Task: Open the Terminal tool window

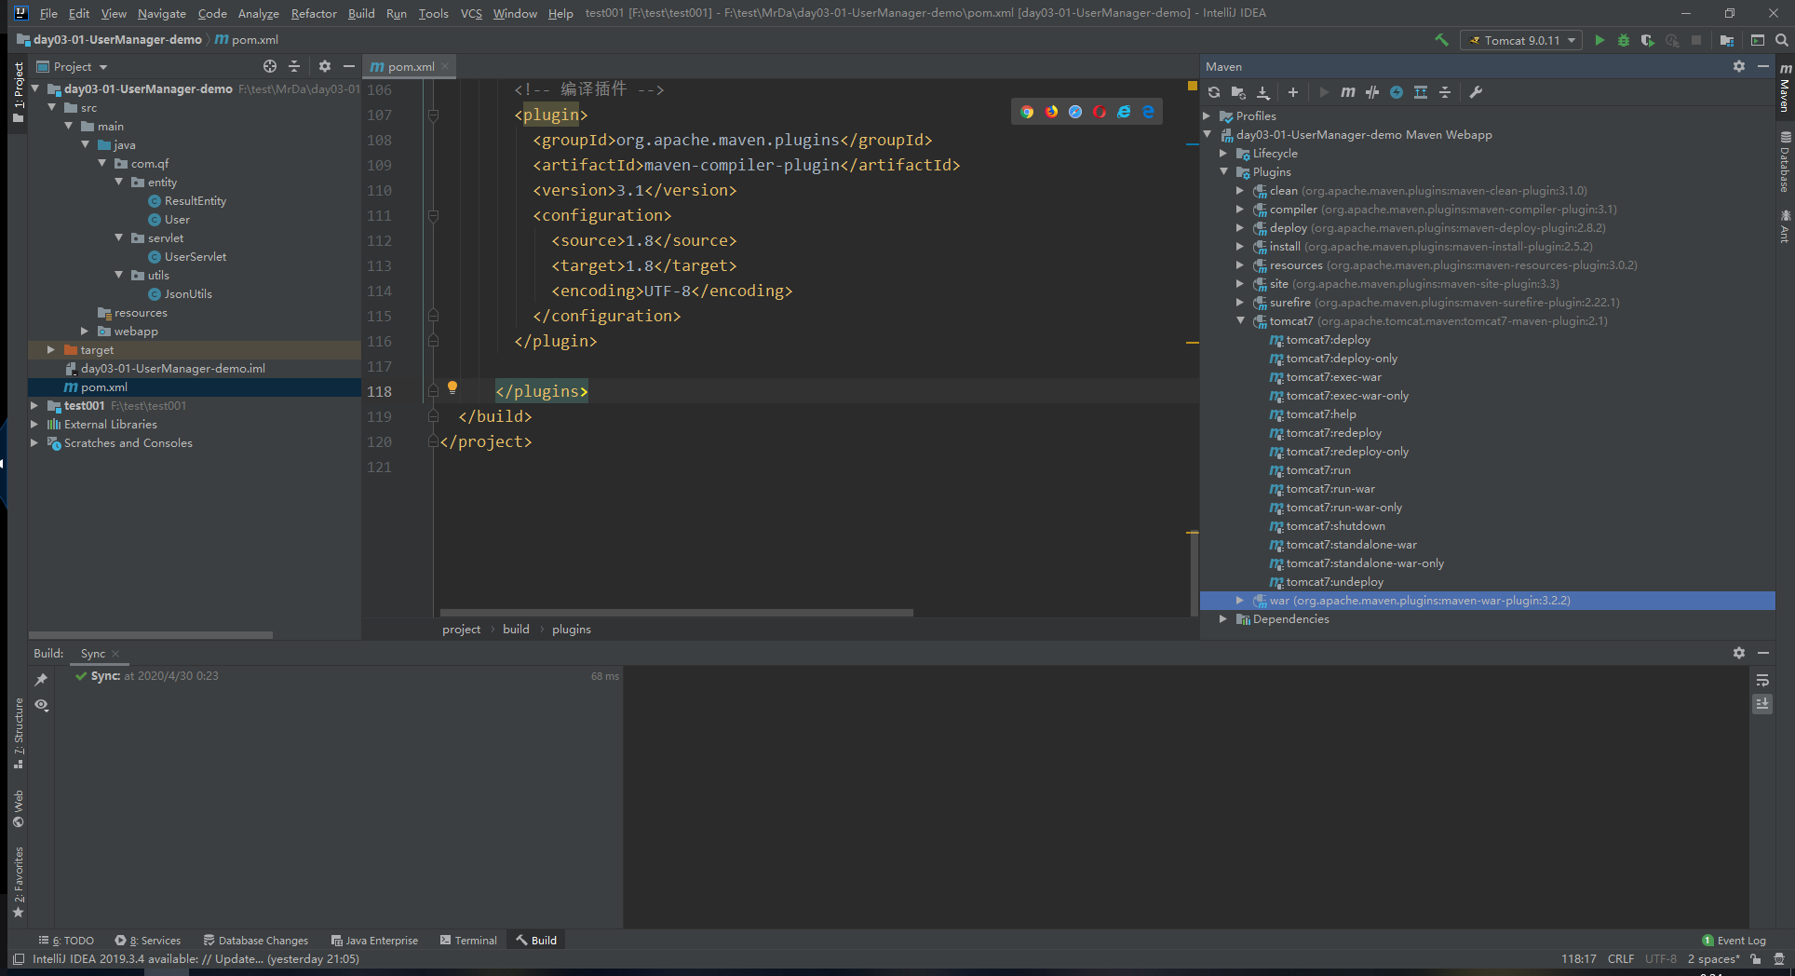Action: click(468, 940)
